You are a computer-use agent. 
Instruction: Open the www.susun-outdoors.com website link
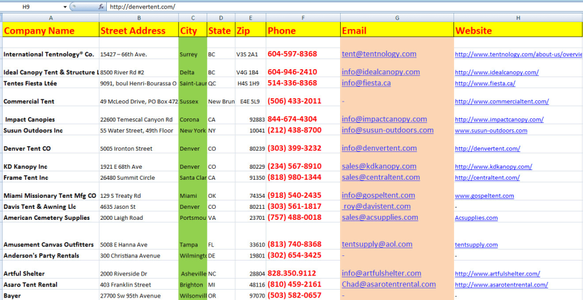[x=491, y=131]
